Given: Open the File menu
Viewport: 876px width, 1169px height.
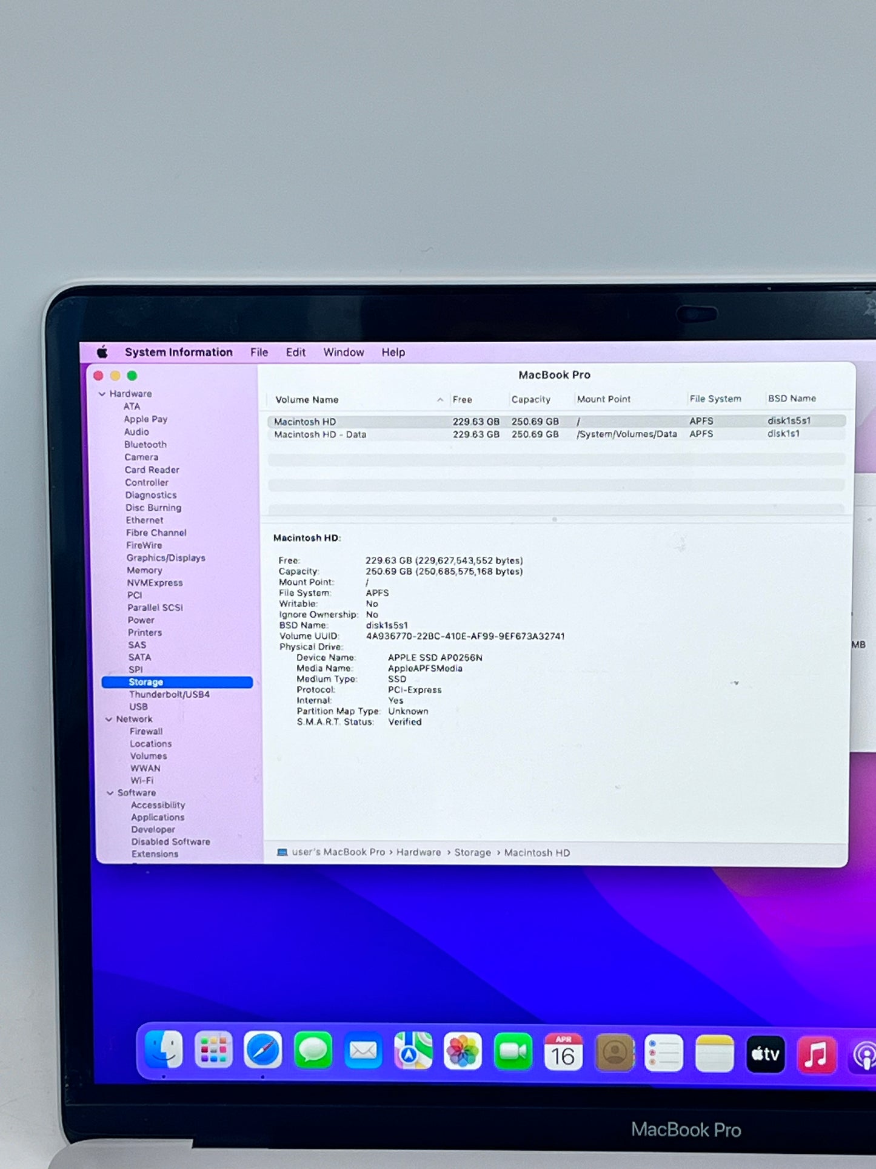Looking at the screenshot, I should (x=259, y=352).
